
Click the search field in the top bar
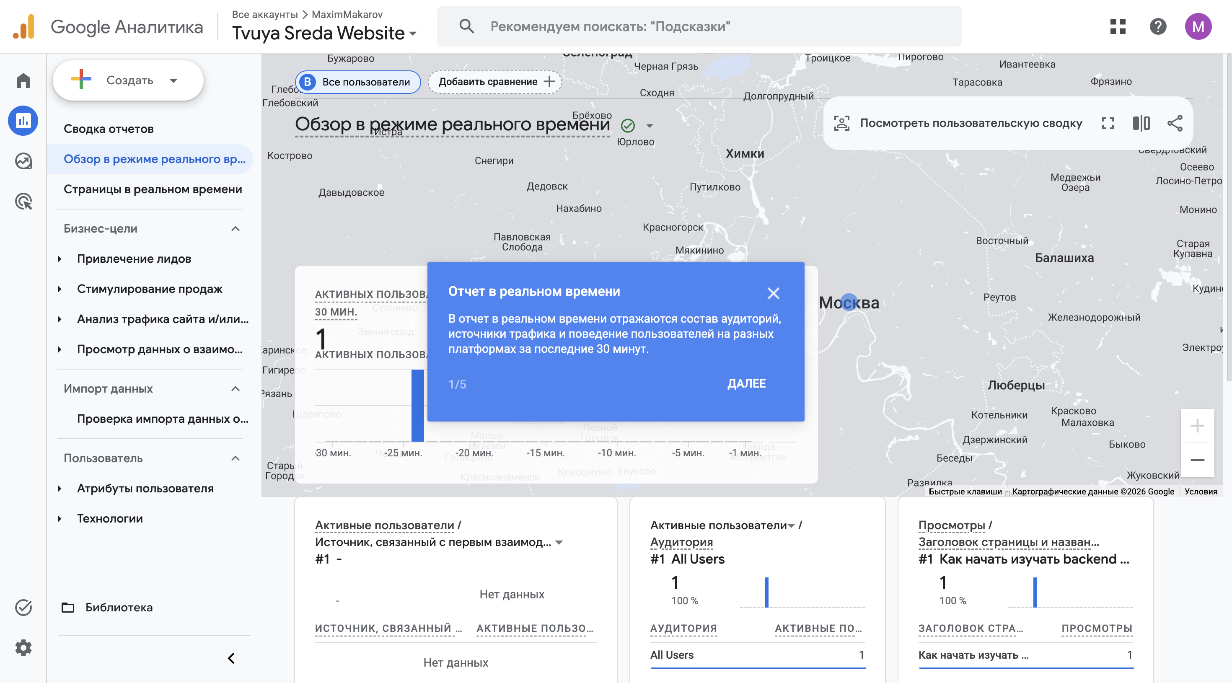point(699,26)
